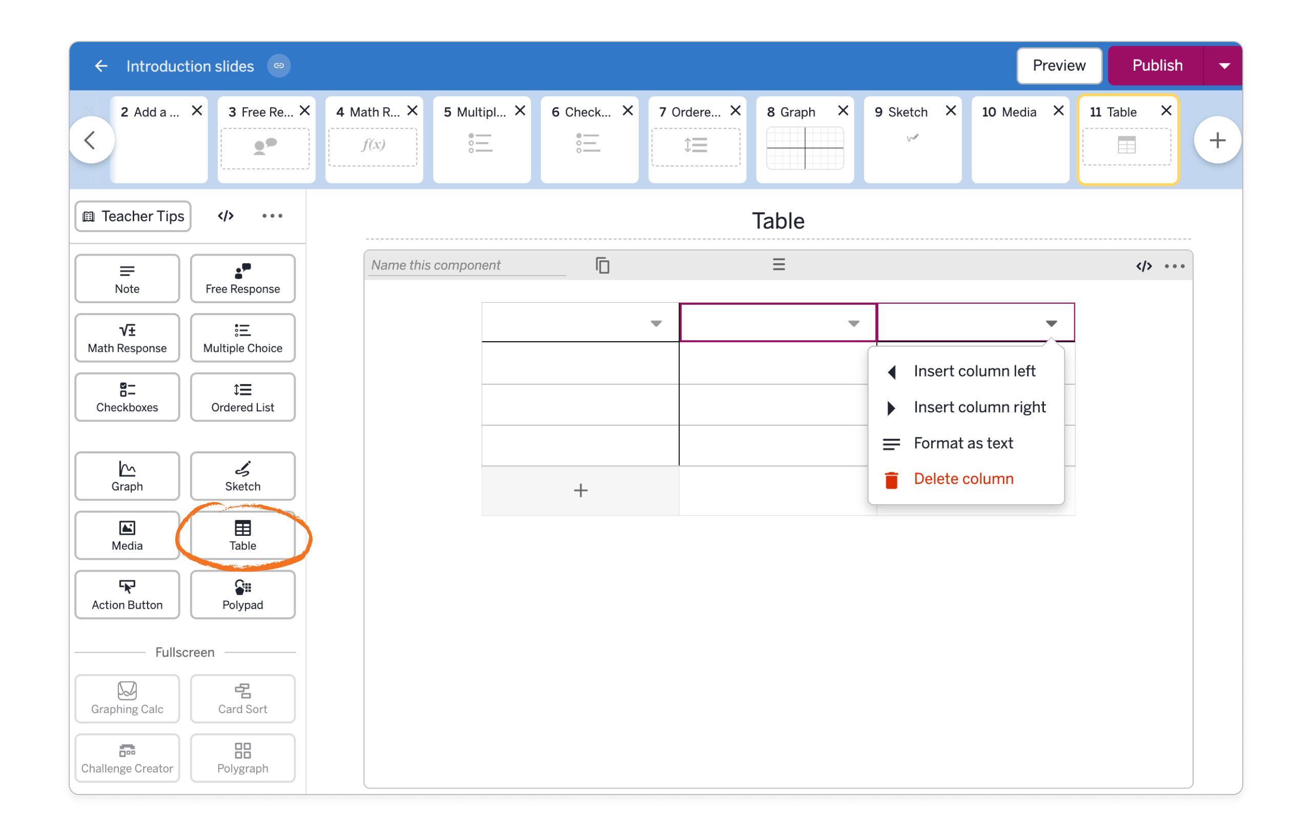1312x836 pixels.
Task: Choose Insert column left
Action: coord(966,371)
